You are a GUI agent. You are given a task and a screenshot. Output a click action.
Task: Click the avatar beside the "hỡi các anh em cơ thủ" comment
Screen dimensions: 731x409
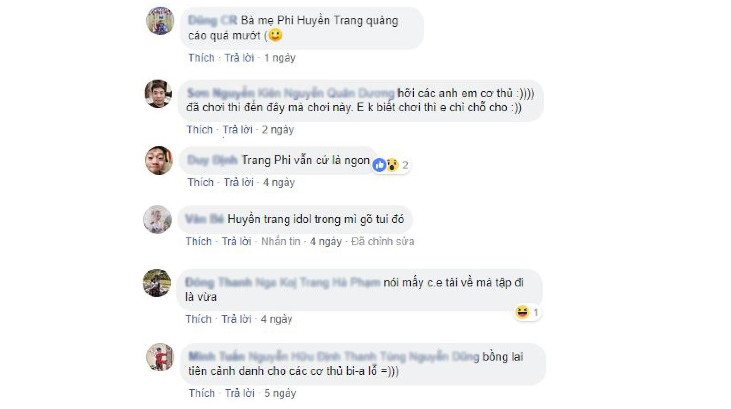(158, 94)
